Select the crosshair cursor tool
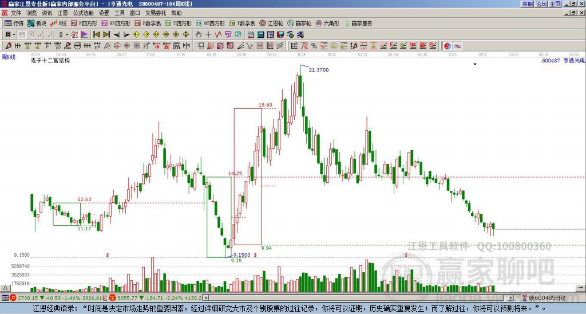586x314 pixels. (208, 34)
